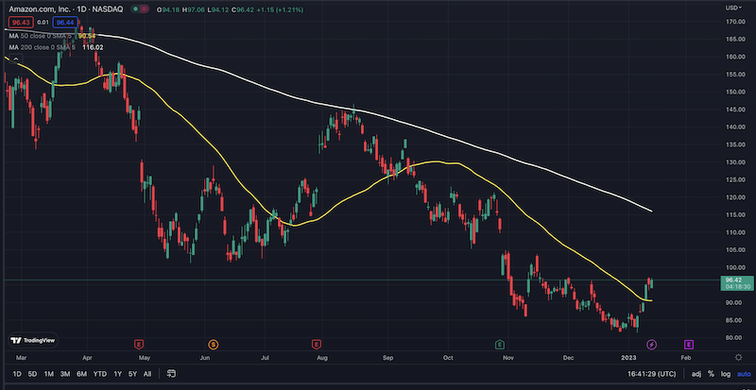Collapse the indicator legend with chevron

[x=15, y=59]
